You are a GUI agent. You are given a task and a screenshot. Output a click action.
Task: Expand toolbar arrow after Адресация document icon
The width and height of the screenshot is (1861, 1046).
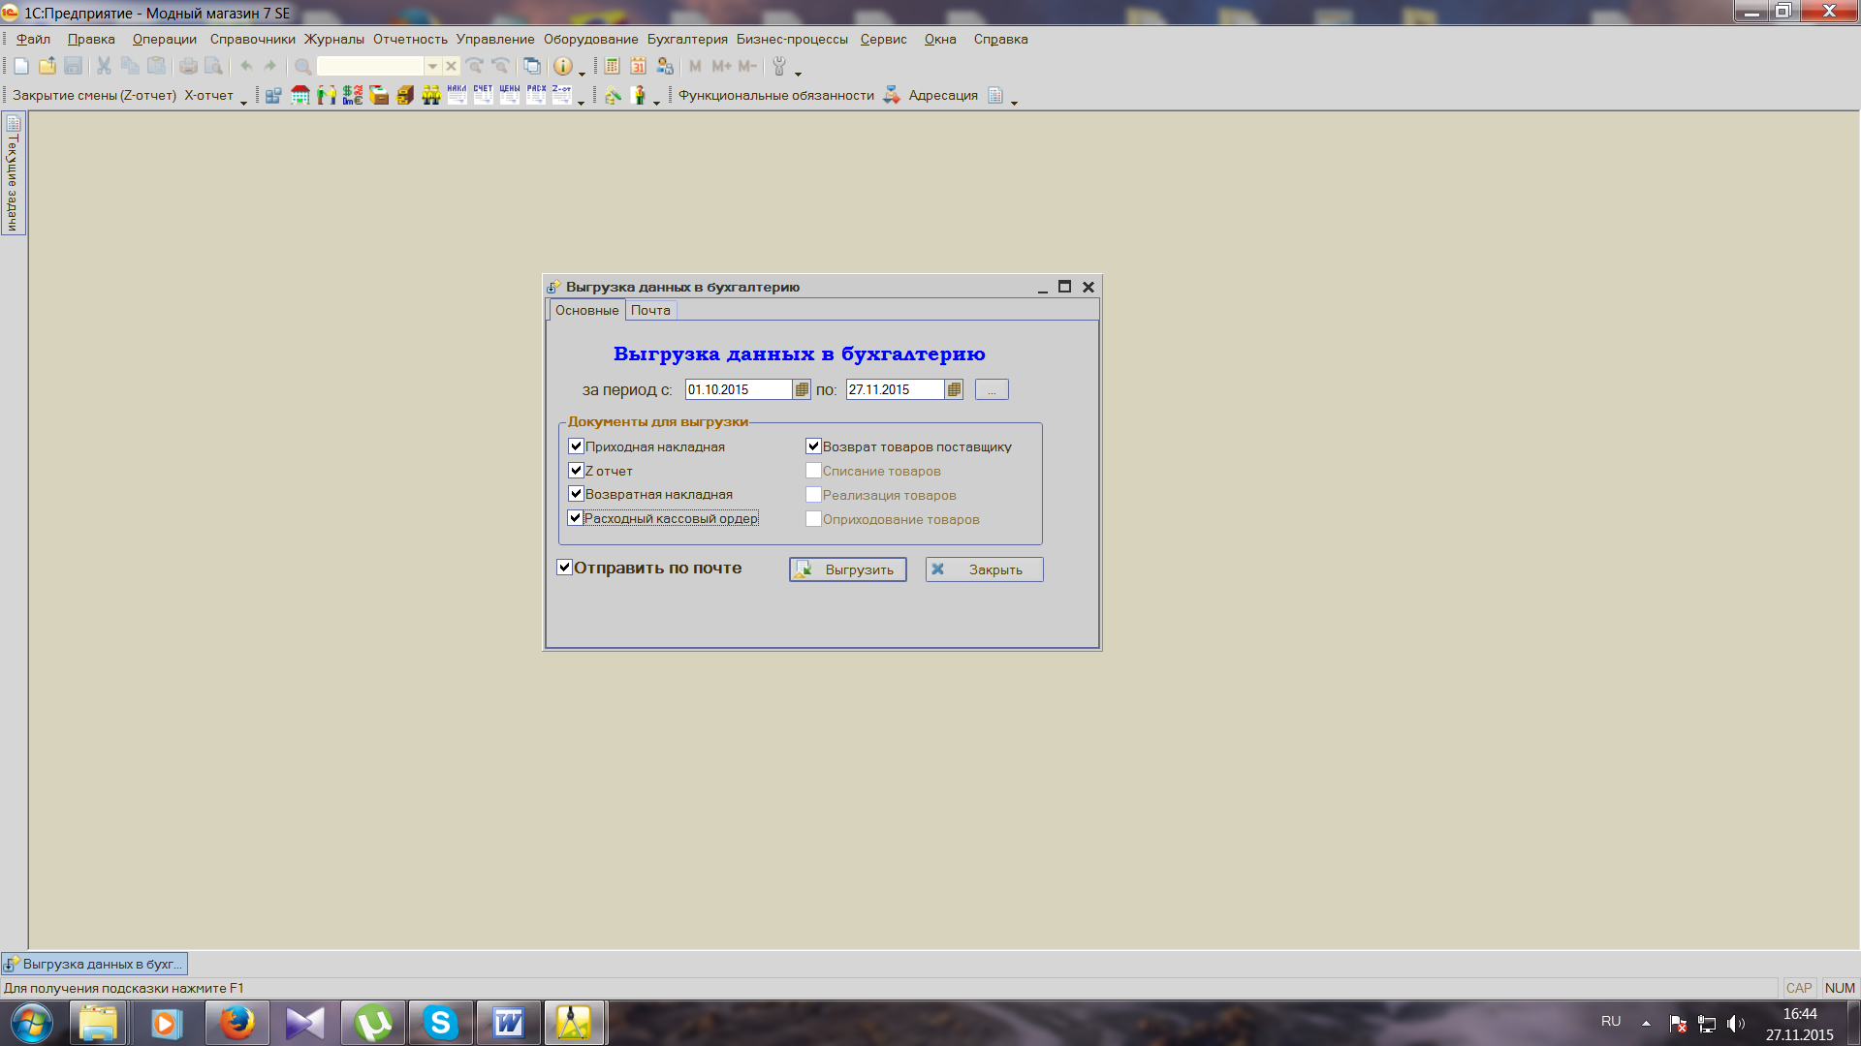click(1014, 102)
